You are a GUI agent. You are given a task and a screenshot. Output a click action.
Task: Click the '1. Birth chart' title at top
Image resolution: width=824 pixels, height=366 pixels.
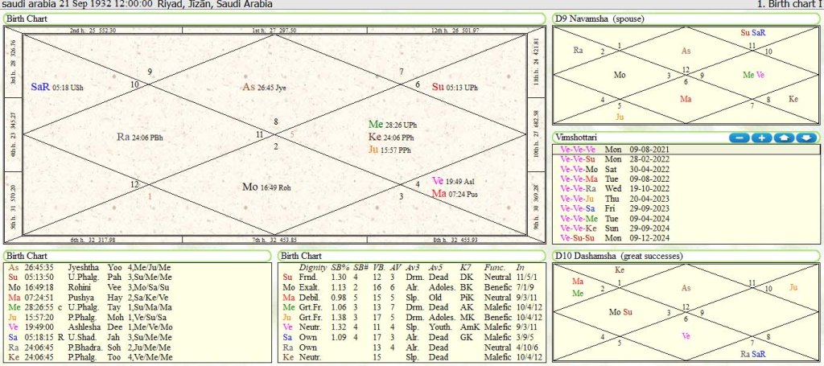[x=789, y=4]
